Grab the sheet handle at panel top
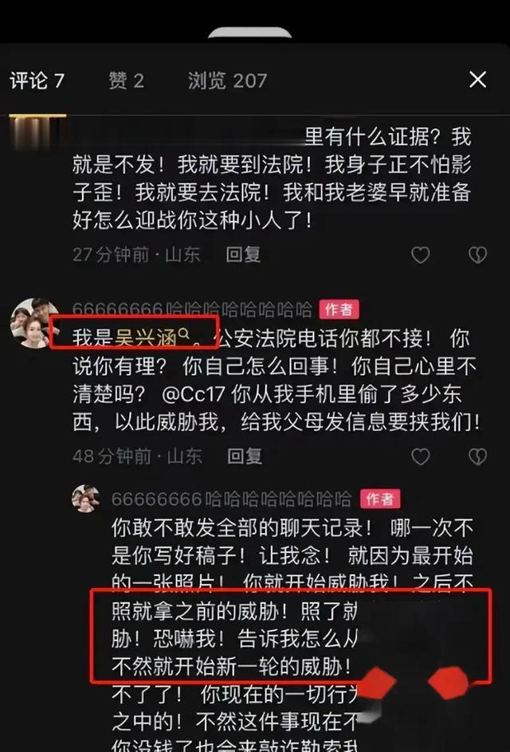 pos(250,33)
